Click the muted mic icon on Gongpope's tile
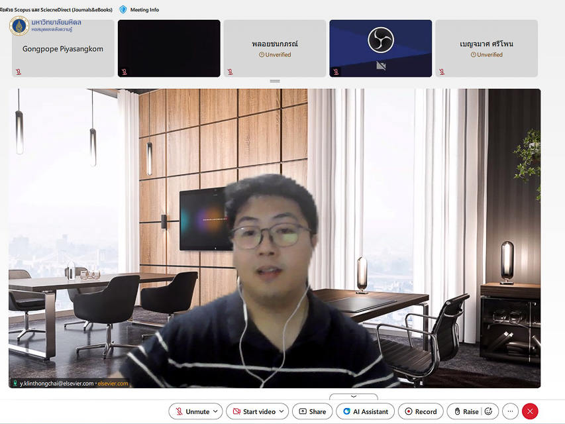Viewport: 565px width, 424px height. (x=18, y=72)
